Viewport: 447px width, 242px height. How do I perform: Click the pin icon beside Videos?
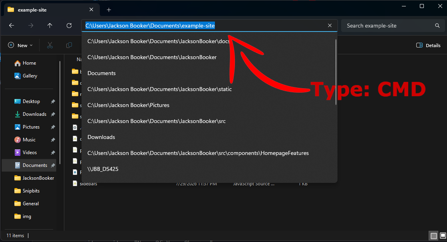(x=53, y=153)
